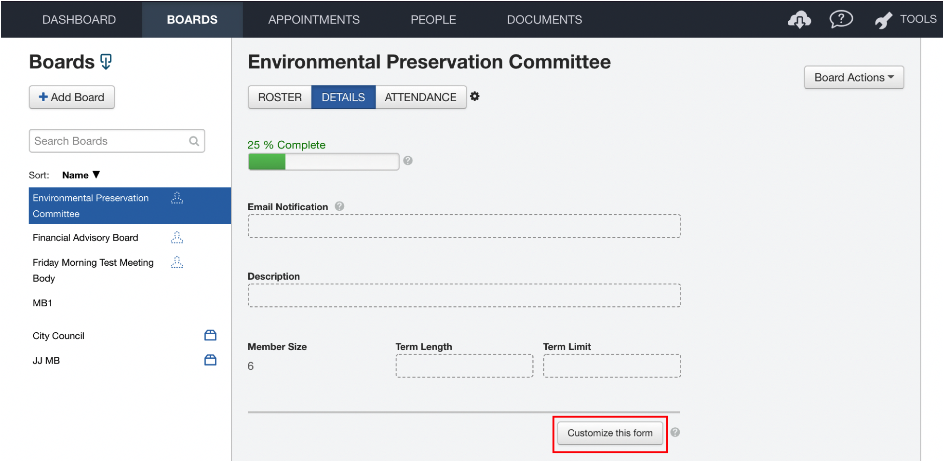The height and width of the screenshot is (461, 943).
Task: Click the 25% completion progress bar
Action: pos(323,161)
